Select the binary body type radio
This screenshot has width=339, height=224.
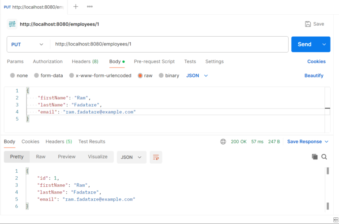(161, 76)
